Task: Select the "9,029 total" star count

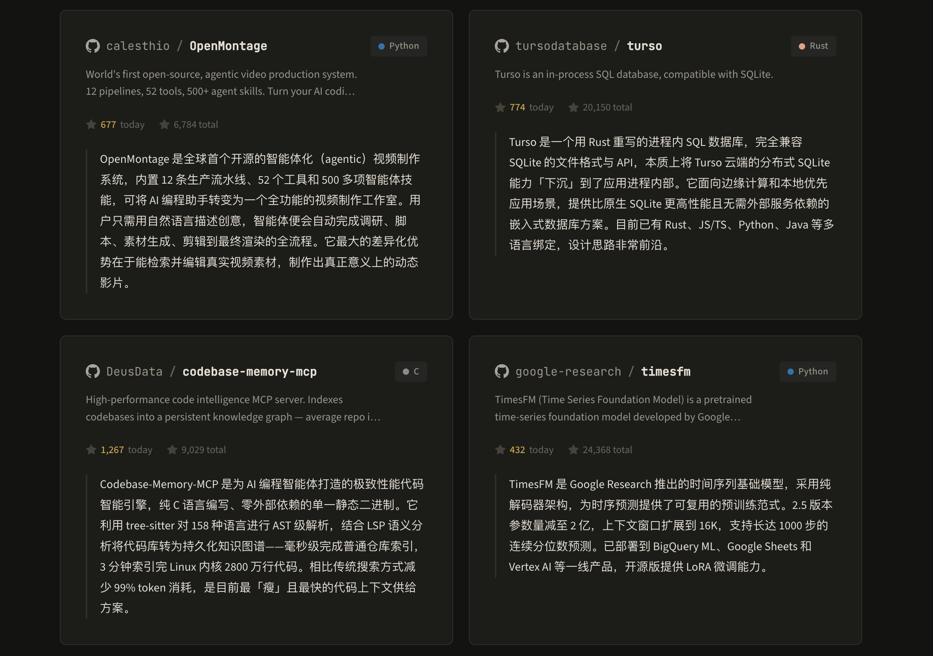Action: 204,450
